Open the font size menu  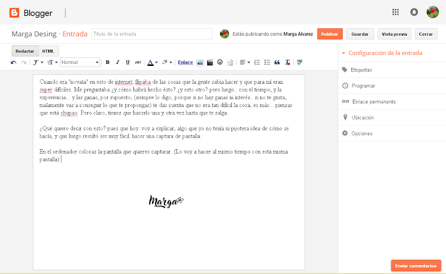pyautogui.click(x=53, y=62)
